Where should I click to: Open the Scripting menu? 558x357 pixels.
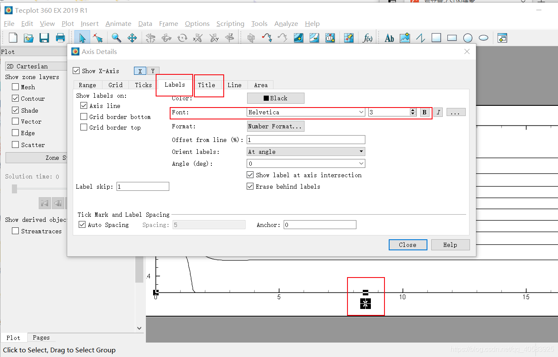230,23
